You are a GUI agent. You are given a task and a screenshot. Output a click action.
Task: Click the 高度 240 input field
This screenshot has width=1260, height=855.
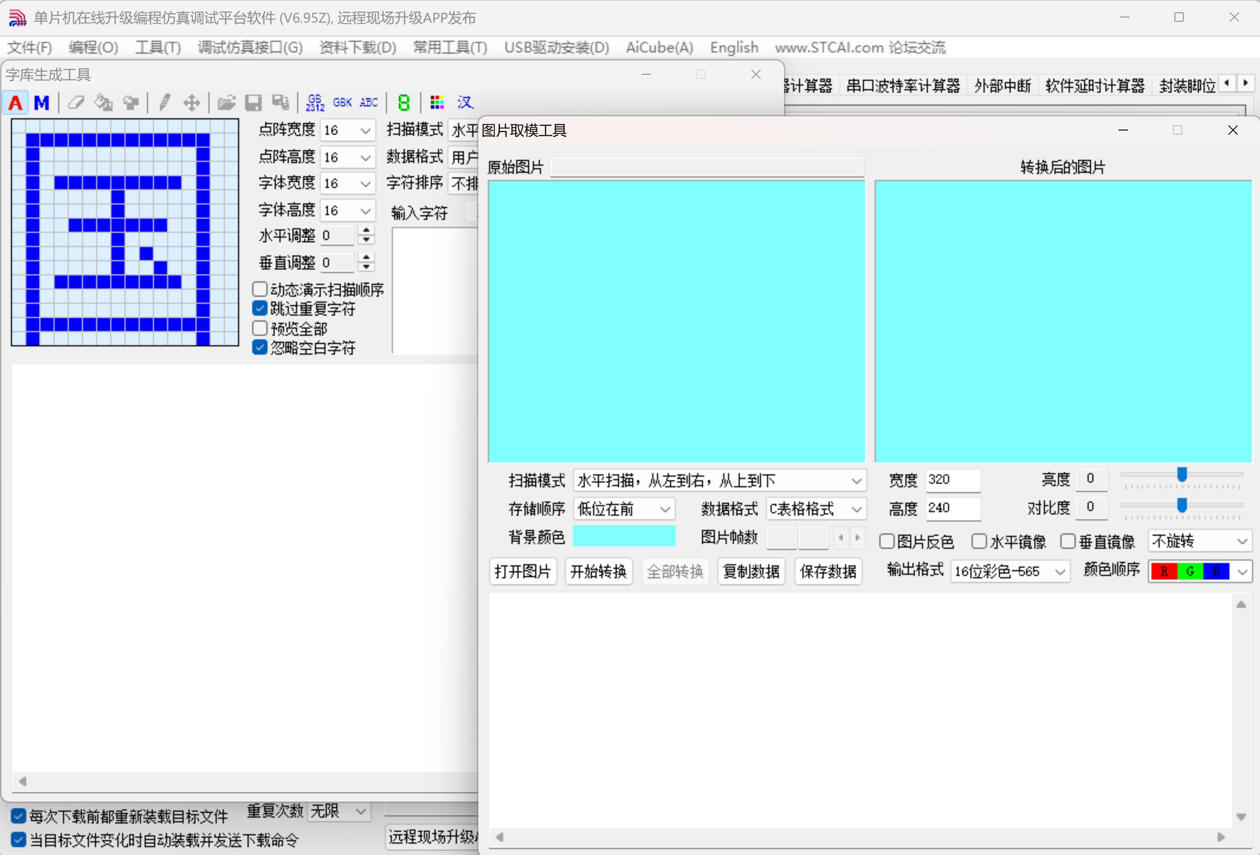click(953, 508)
